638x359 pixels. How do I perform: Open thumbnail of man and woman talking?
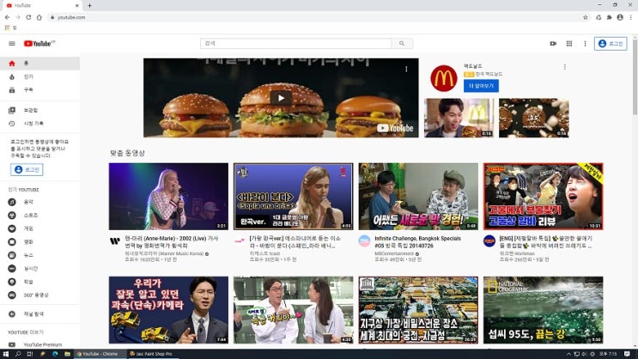[x=294, y=310]
